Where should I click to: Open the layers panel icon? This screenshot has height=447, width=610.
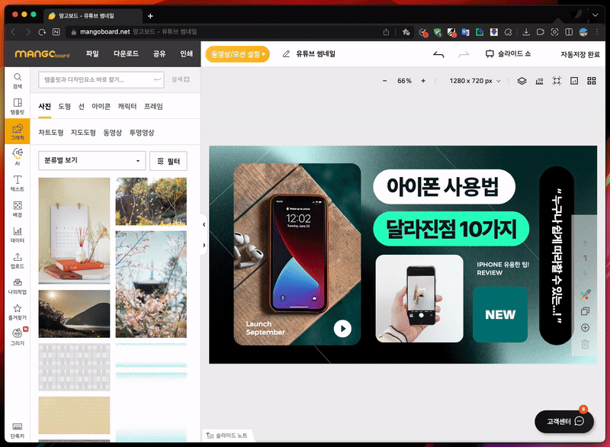tap(522, 81)
